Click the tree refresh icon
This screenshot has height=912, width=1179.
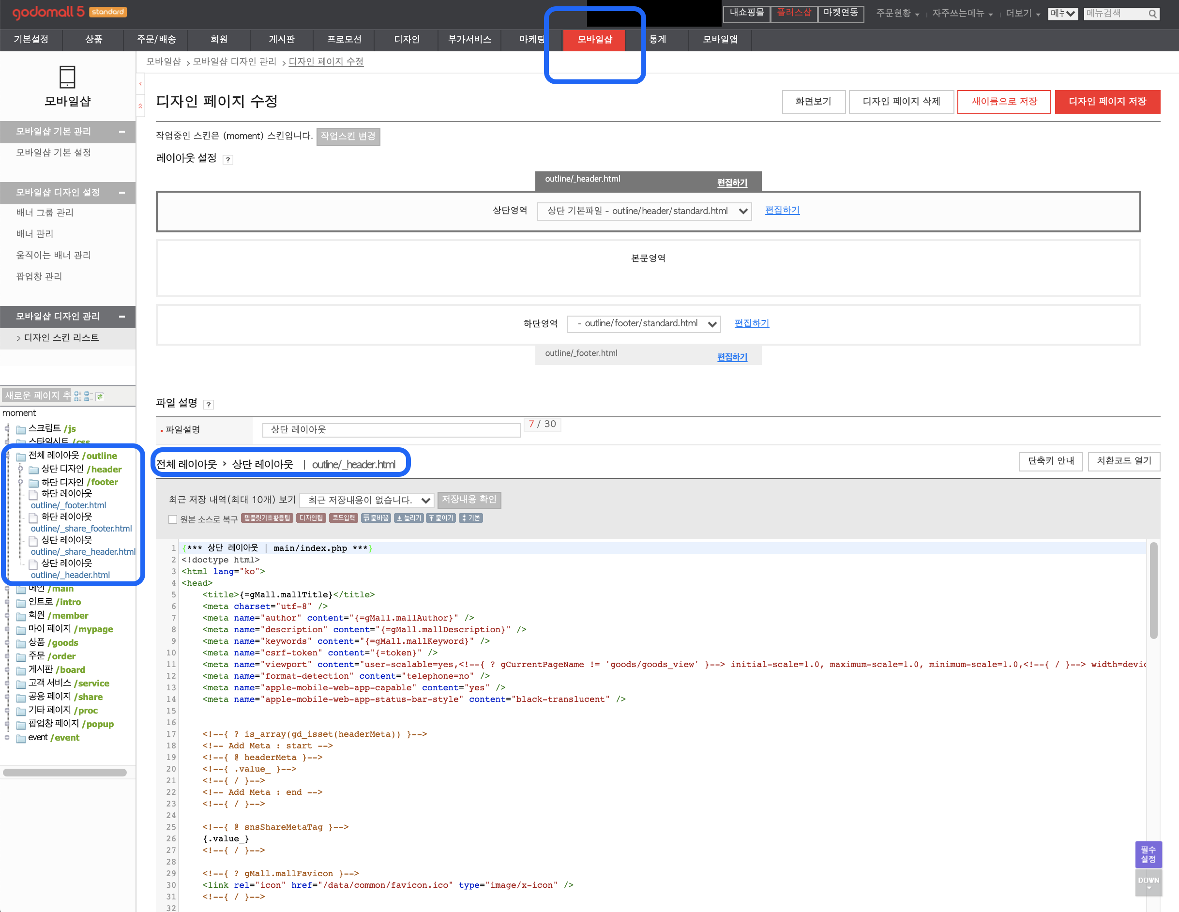pyautogui.click(x=99, y=396)
